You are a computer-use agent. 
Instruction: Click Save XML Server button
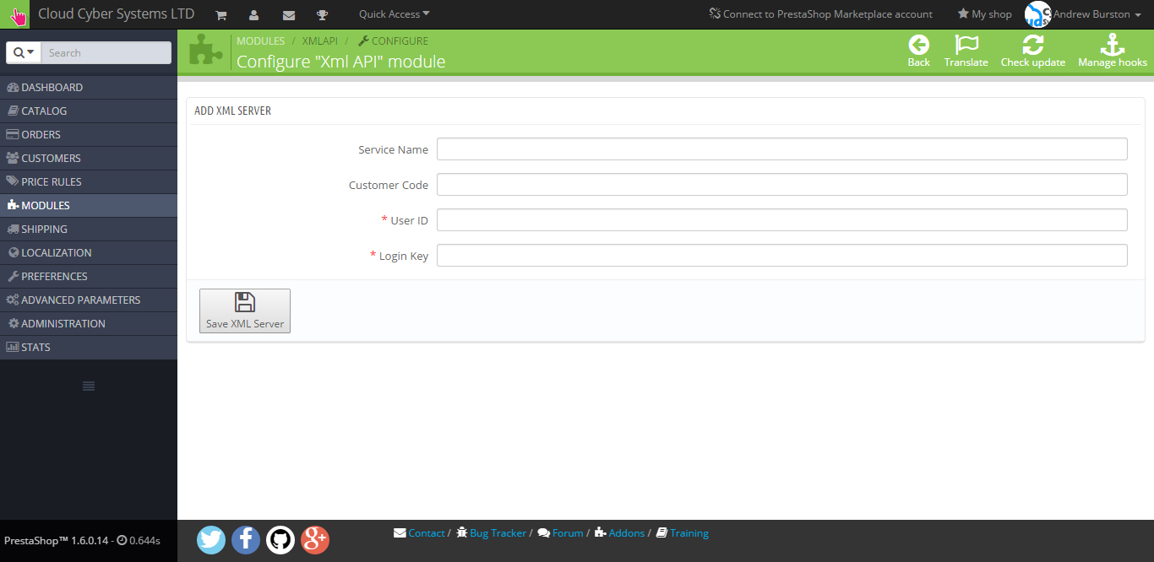point(245,311)
